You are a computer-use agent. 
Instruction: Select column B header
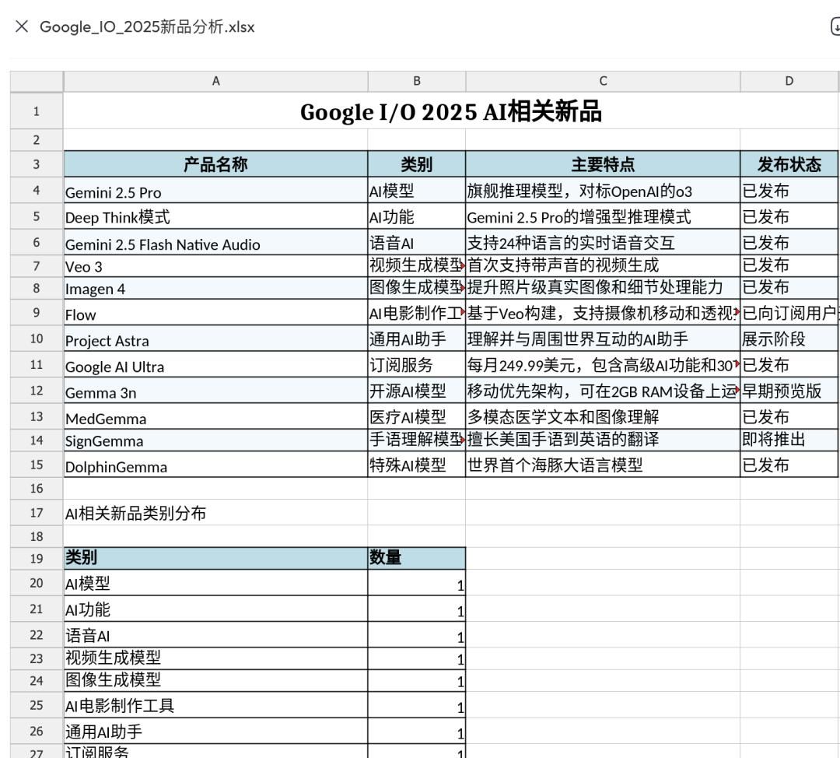tap(416, 81)
